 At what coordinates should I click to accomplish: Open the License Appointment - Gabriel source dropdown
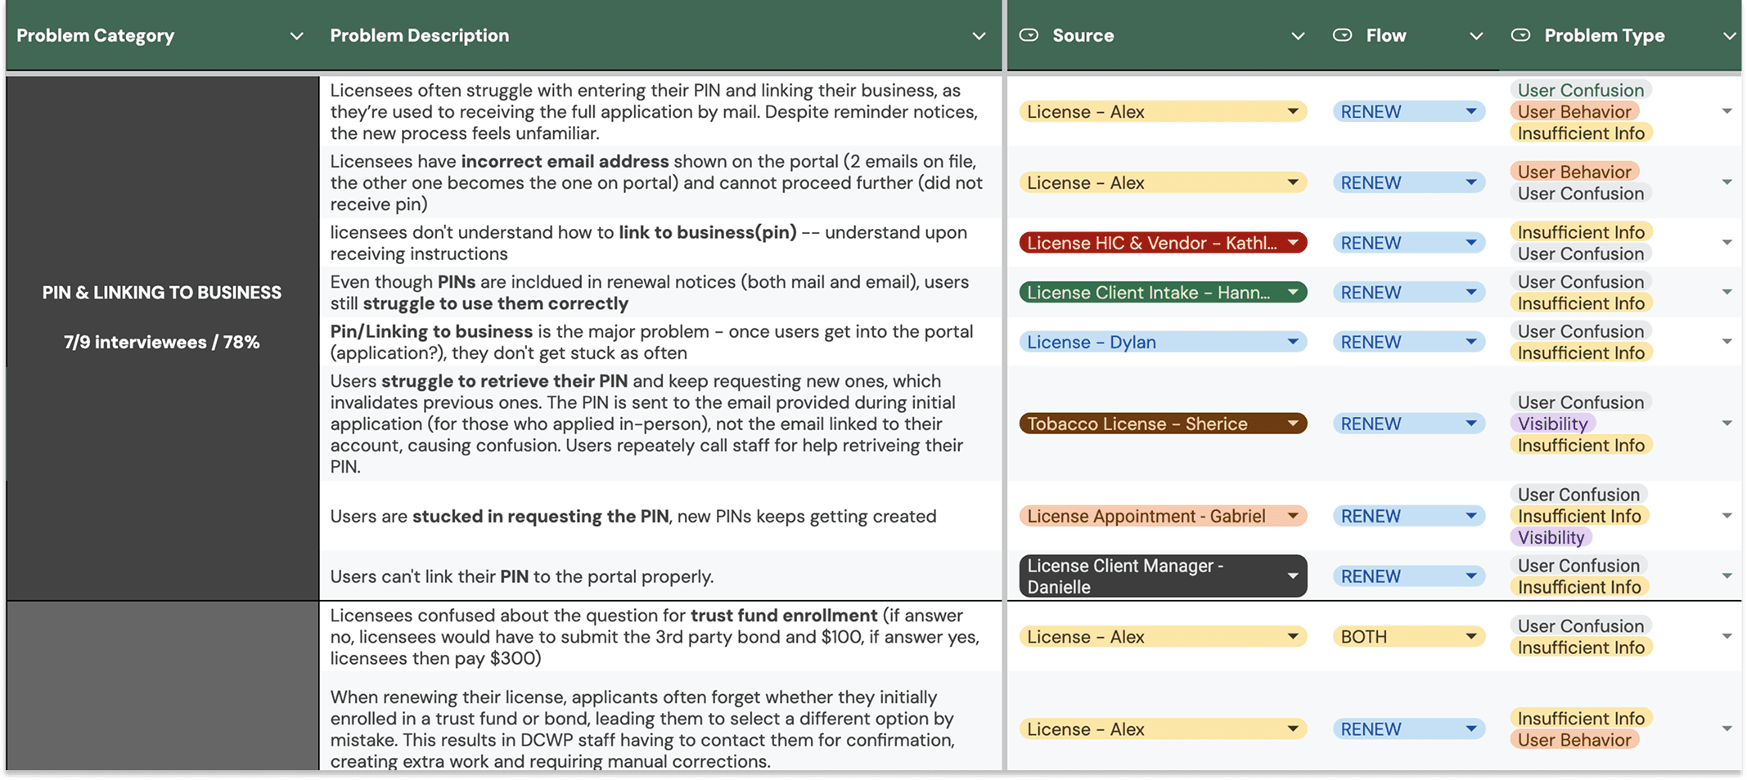(x=1163, y=516)
